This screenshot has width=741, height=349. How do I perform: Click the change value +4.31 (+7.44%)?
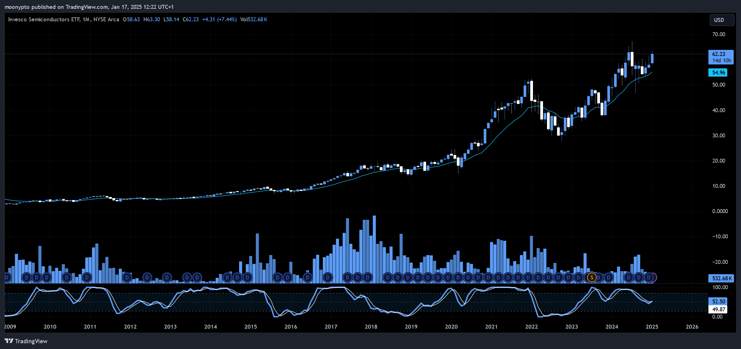pyautogui.click(x=219, y=19)
